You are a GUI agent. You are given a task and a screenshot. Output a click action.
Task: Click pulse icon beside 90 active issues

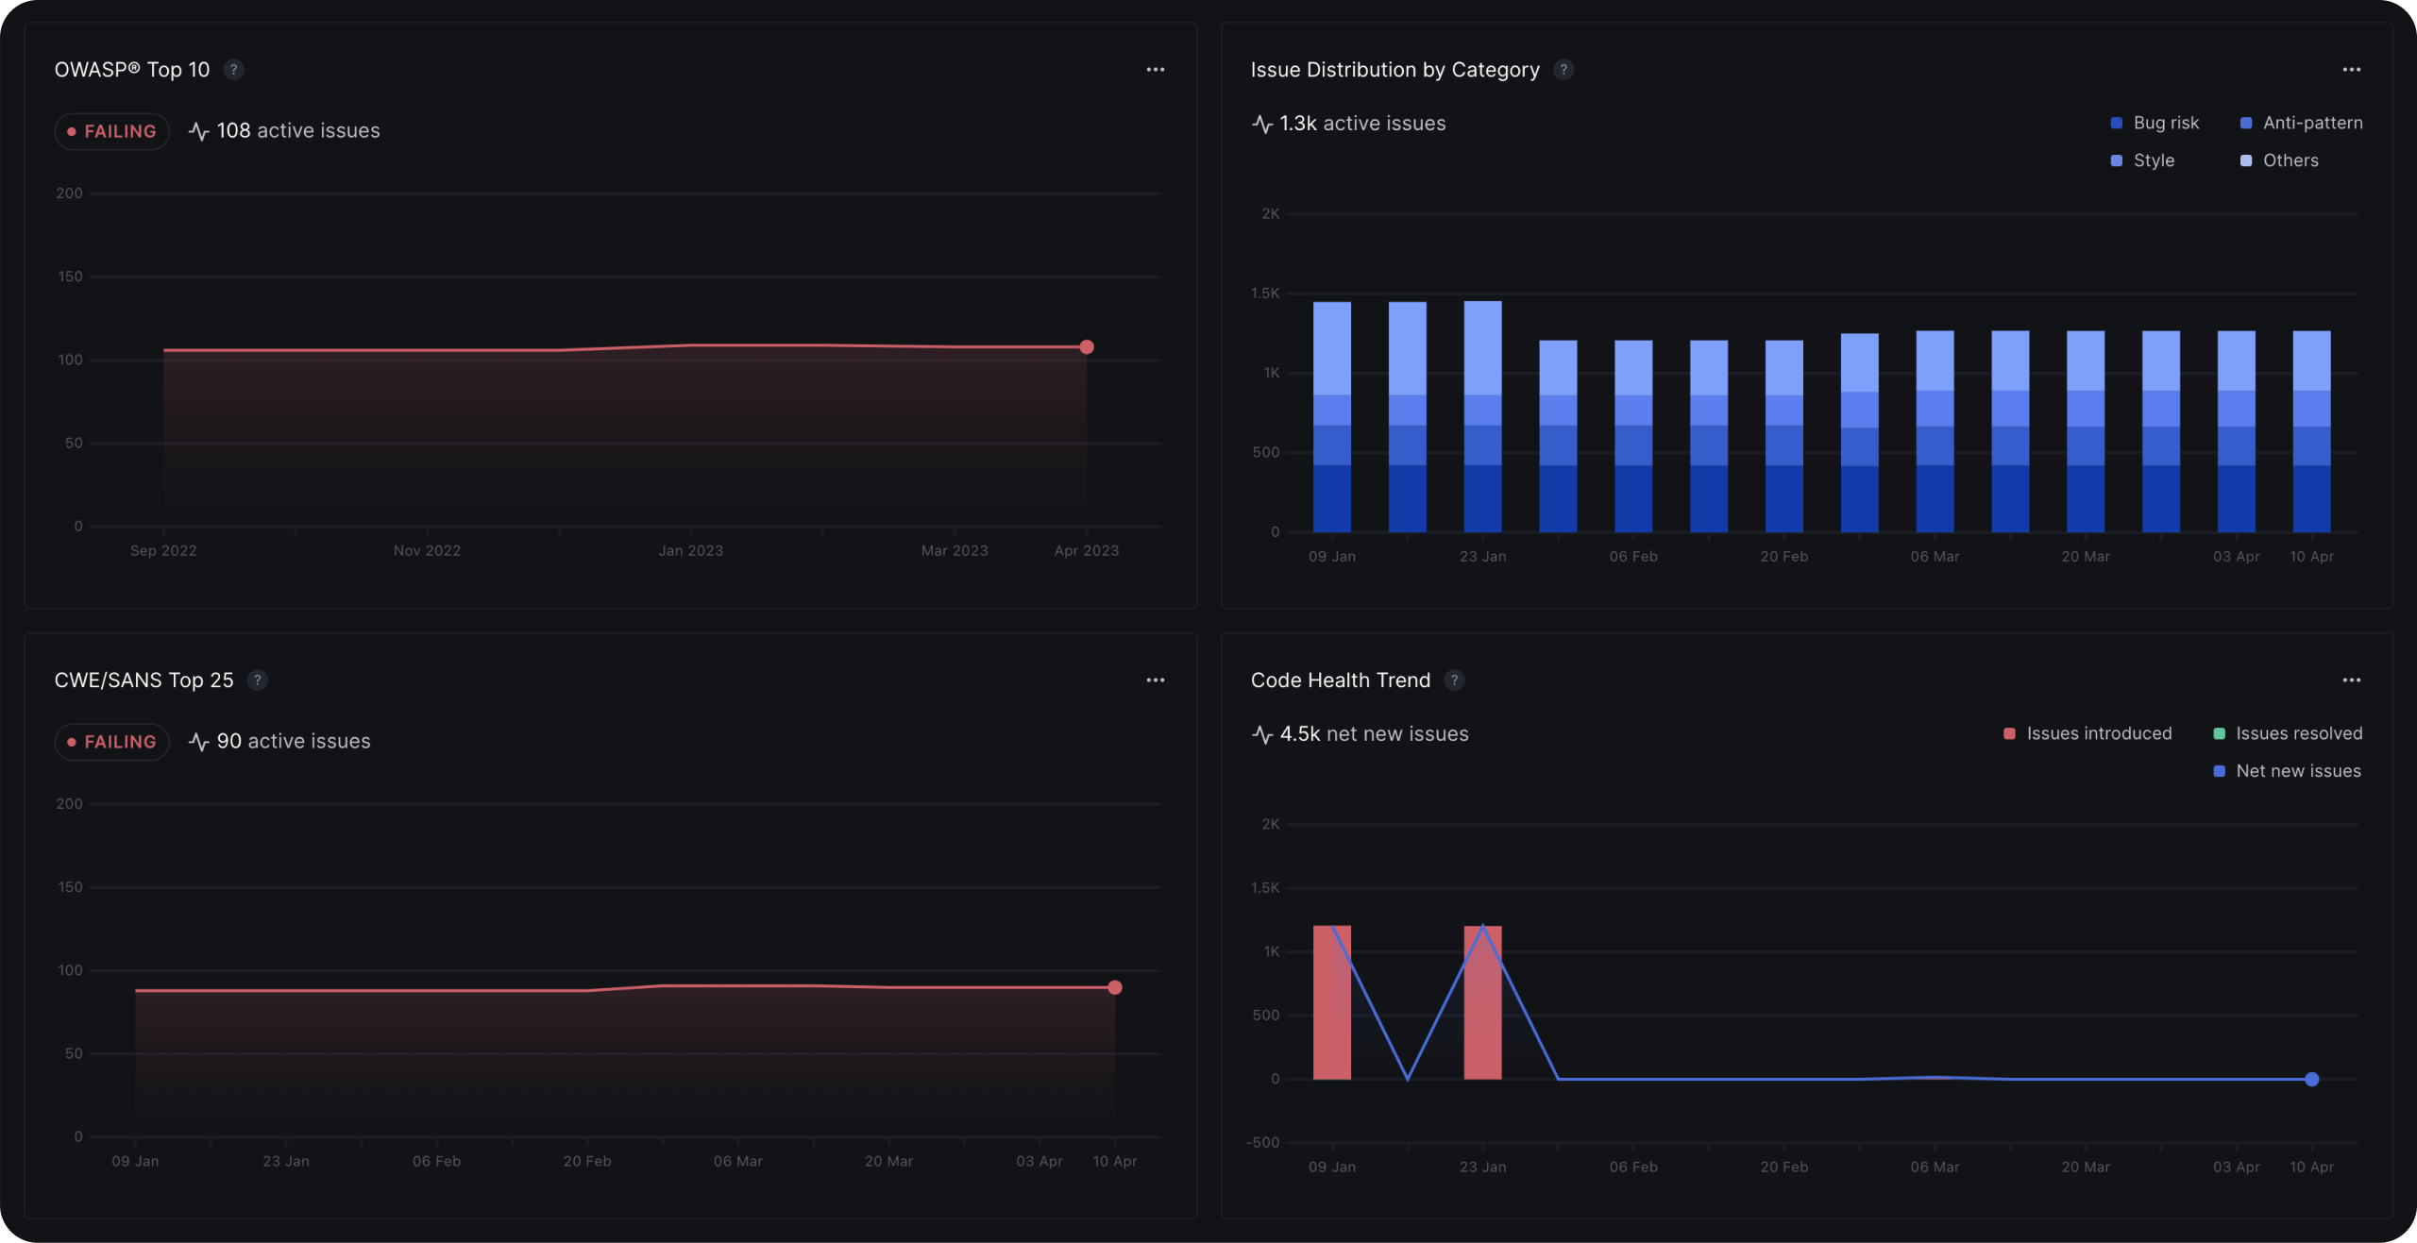pos(198,742)
